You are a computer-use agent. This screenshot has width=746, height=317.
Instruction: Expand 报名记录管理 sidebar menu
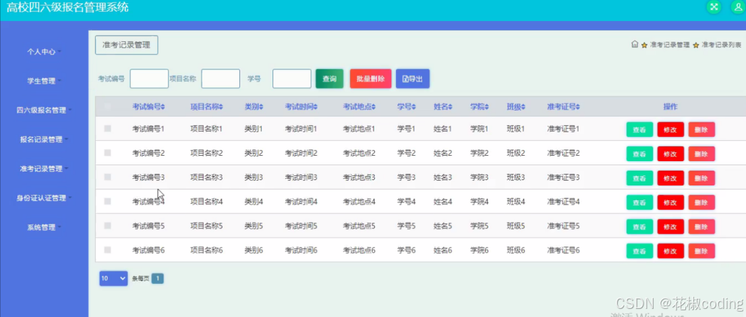click(44, 140)
